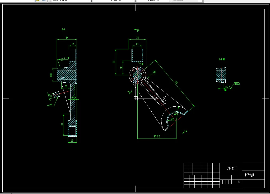This screenshot has width=270, height=194.
Task: Pick the ø30 diameter dimension
Action: pos(51,75)
